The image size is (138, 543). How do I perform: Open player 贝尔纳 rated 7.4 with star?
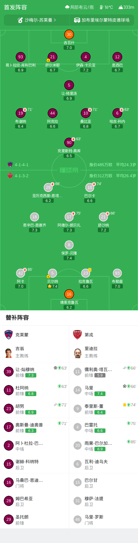53,273
